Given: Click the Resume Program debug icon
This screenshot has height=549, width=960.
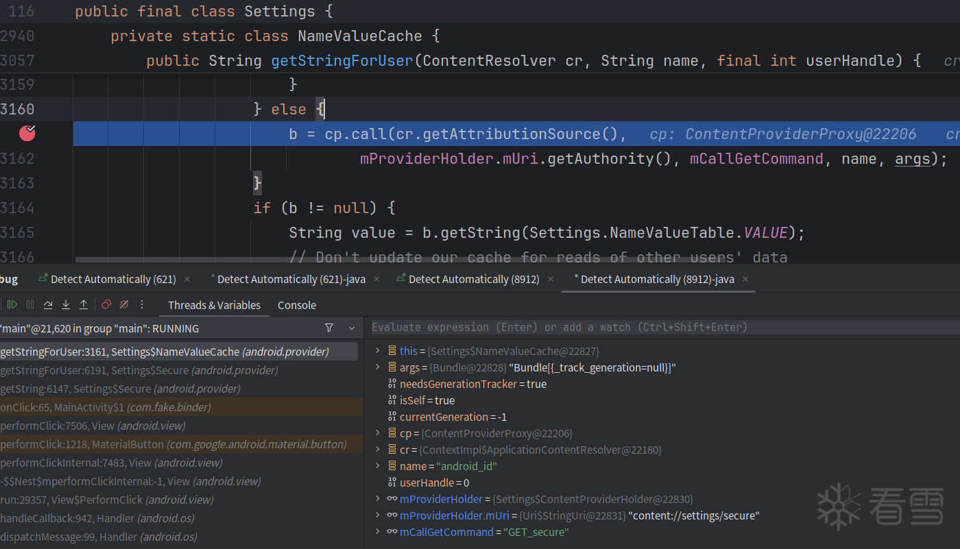Looking at the screenshot, I should [12, 305].
